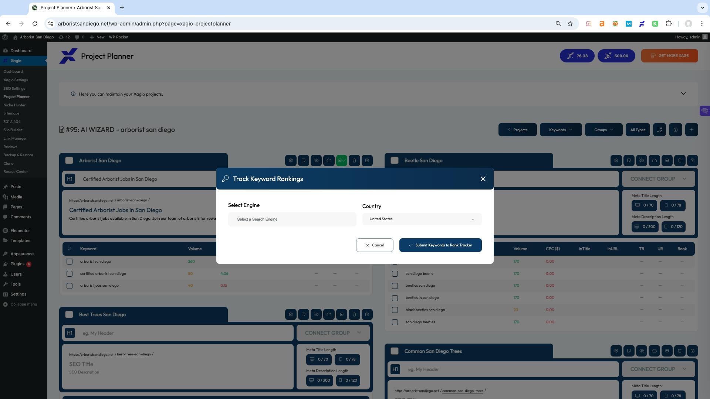This screenshot has width=710, height=399.
Task: Open Plugins in WordPress sidebar
Action: pyautogui.click(x=17, y=264)
